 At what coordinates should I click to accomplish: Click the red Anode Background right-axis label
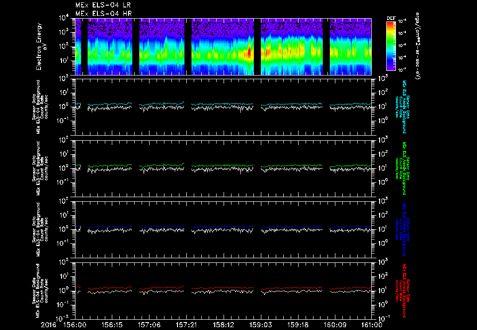(x=402, y=291)
